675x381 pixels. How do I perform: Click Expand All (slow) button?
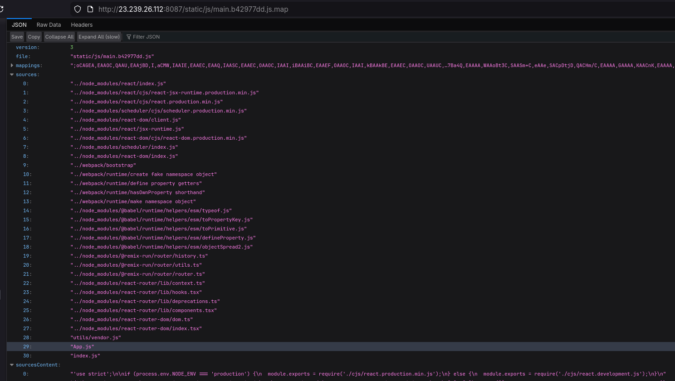coord(99,37)
